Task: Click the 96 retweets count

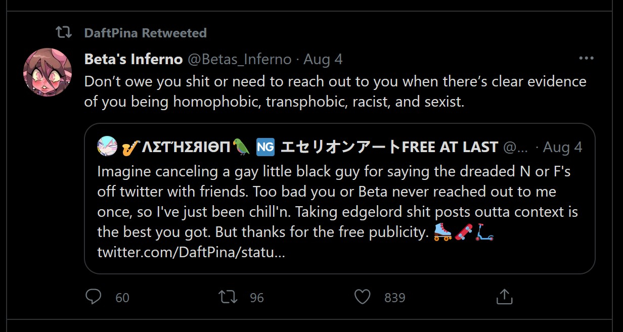Action: pos(257,298)
